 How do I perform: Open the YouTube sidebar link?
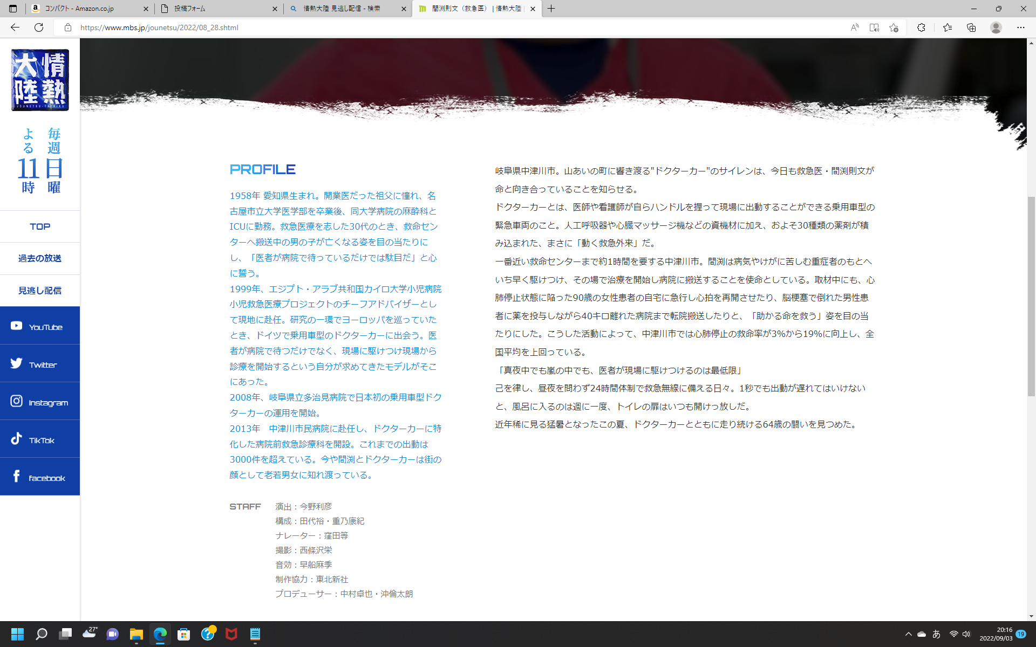(x=40, y=326)
